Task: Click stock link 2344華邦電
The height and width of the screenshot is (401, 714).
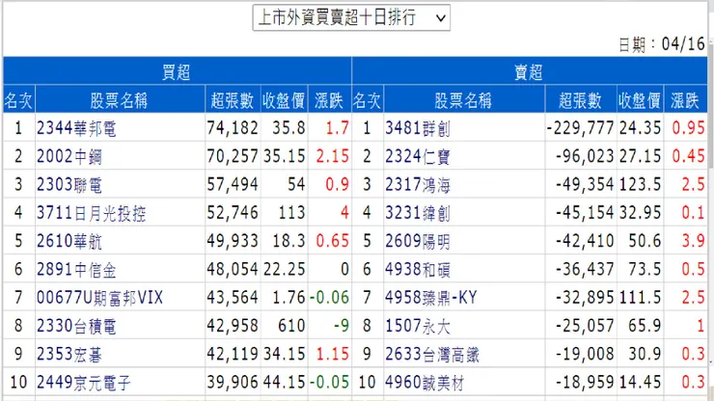Action: 76,128
